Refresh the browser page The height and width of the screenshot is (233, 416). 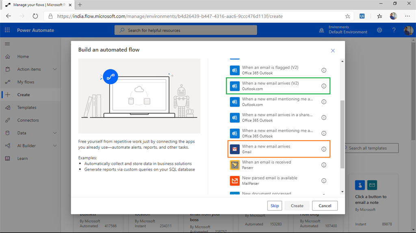tap(35, 16)
